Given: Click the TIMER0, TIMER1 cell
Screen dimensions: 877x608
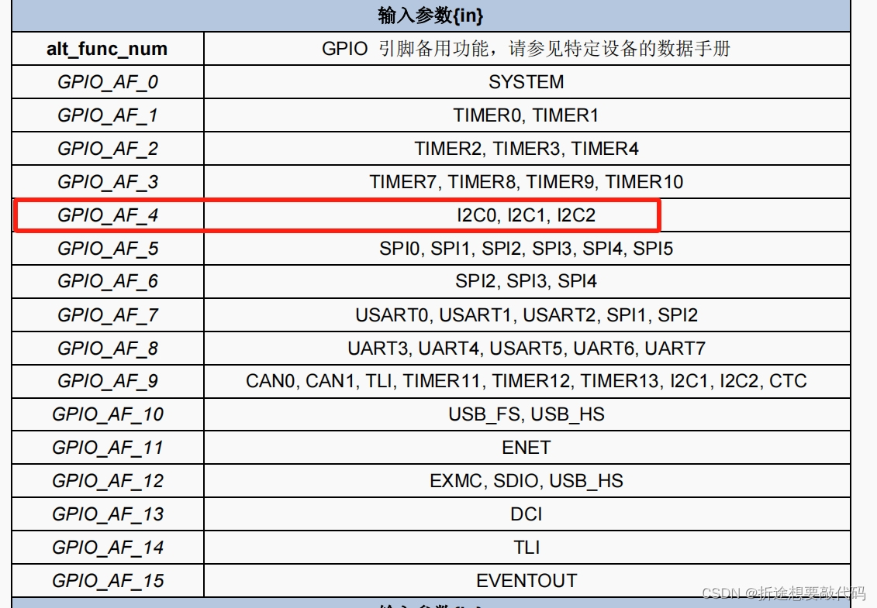Looking at the screenshot, I should coord(527,115).
